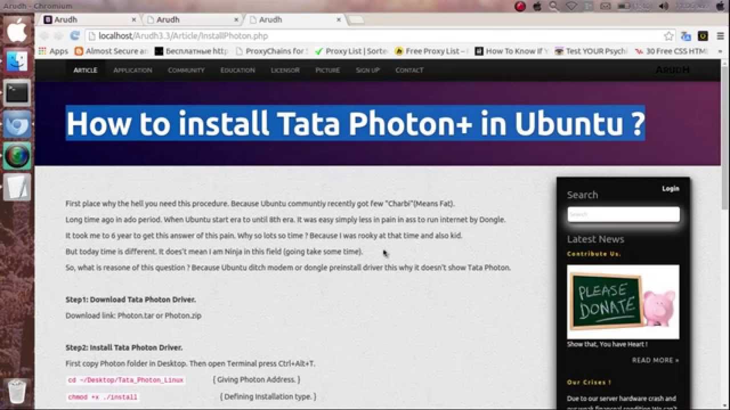Image resolution: width=730 pixels, height=410 pixels.
Task: Open the volume speaker indicator
Action: pos(663,6)
